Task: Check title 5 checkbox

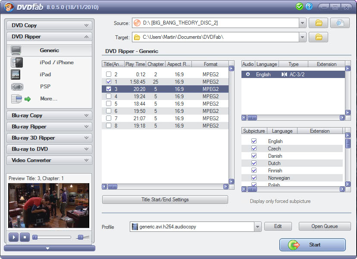Action: [109, 103]
